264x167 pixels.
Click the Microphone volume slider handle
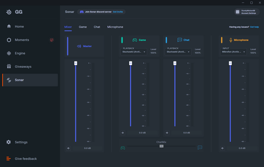(230, 63)
